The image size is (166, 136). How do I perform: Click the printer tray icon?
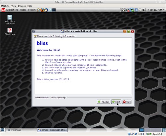[x=140, y=10]
